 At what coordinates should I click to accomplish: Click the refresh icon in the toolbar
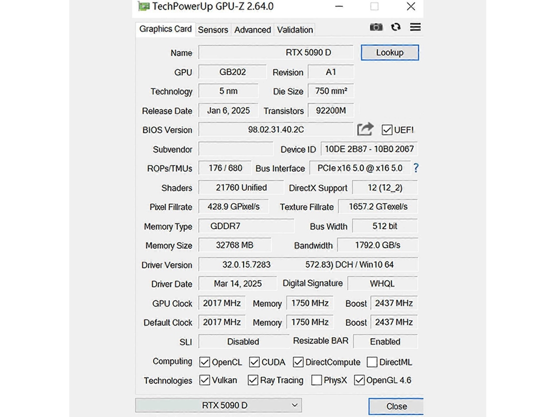coord(396,27)
